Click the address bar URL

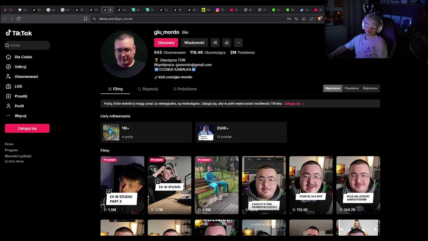coord(116,19)
